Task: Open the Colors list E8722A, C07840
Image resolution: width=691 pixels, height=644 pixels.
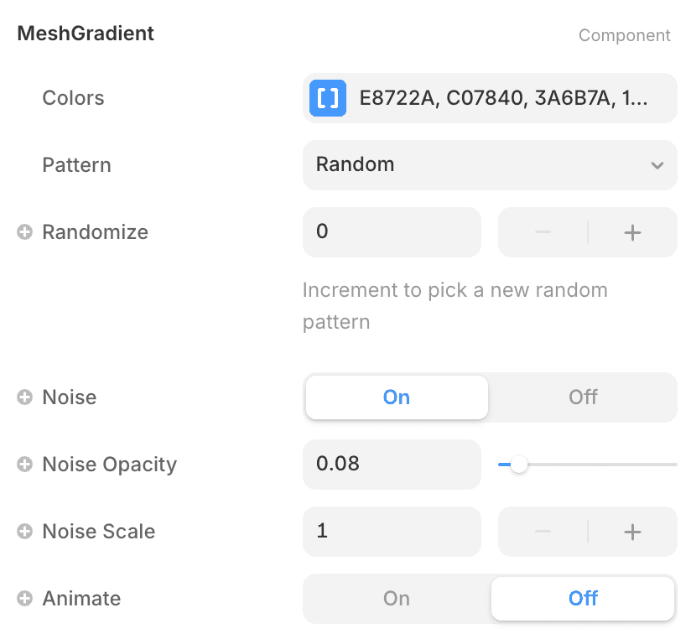Action: click(503, 98)
